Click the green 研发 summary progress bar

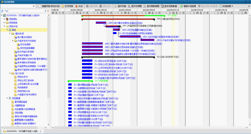click(x=123, y=16)
